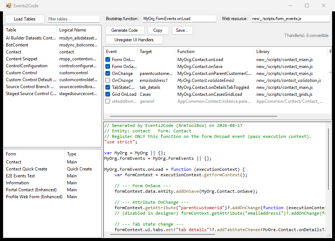Click MyOrg.Contact.onSave function cell
This screenshot has width=335, height=241.
(200, 67)
